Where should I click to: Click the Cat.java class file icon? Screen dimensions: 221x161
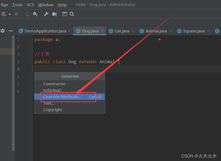tap(111, 31)
